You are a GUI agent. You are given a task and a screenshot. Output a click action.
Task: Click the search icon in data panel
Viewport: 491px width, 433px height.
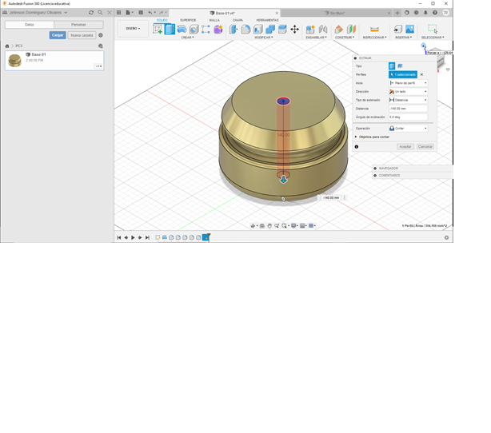100,13
